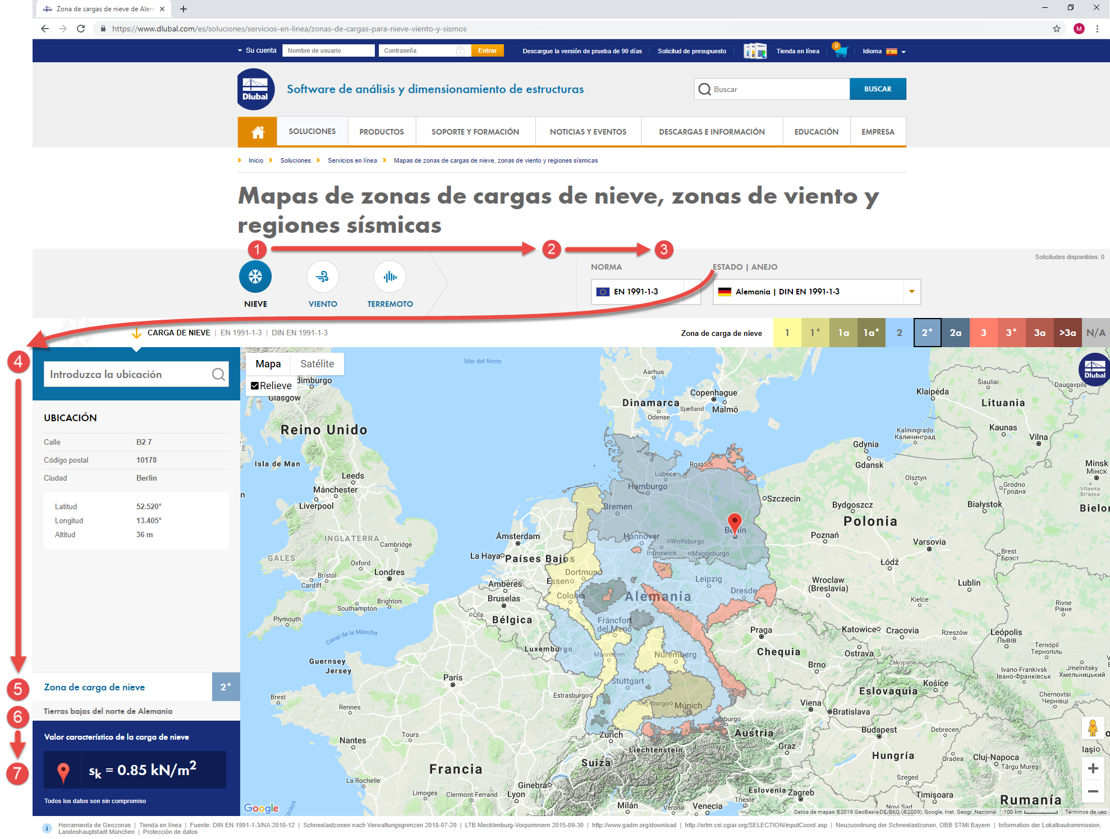Viewport: 1110px width, 839px height.
Task: Open the TERREMOTO seismic regions map
Action: click(x=390, y=276)
